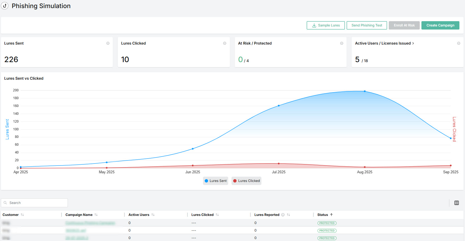Click the Phishing Simulation hook icon
The image size is (465, 241).
tap(5, 6)
